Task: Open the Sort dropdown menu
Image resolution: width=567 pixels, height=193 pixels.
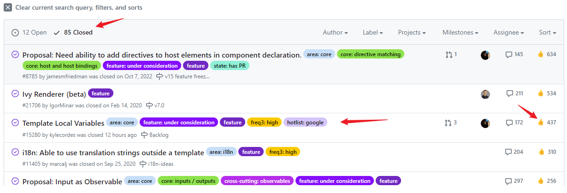Action: [x=547, y=33]
